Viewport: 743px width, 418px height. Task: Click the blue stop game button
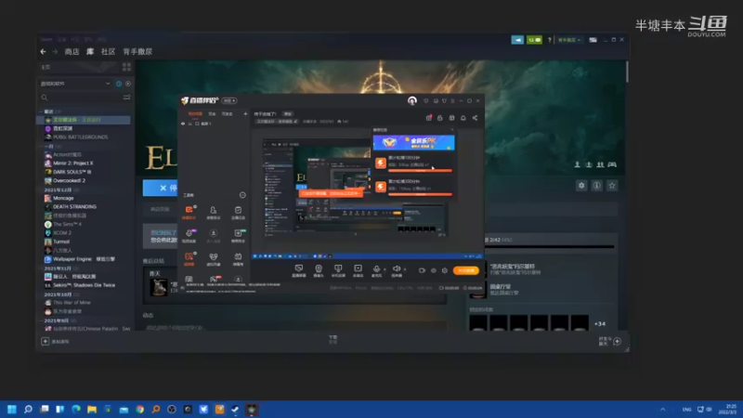click(160, 189)
